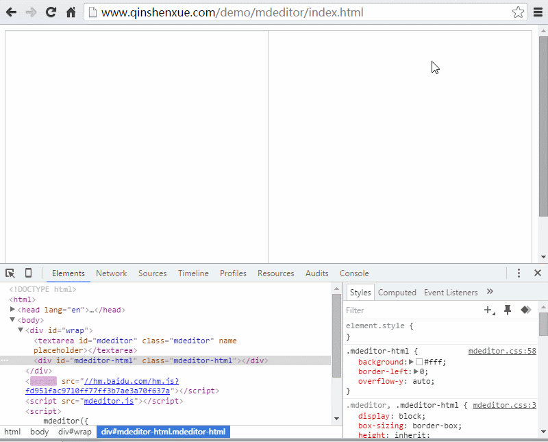
Task: Open DevTools three-dot customize menu
Action: [519, 273]
